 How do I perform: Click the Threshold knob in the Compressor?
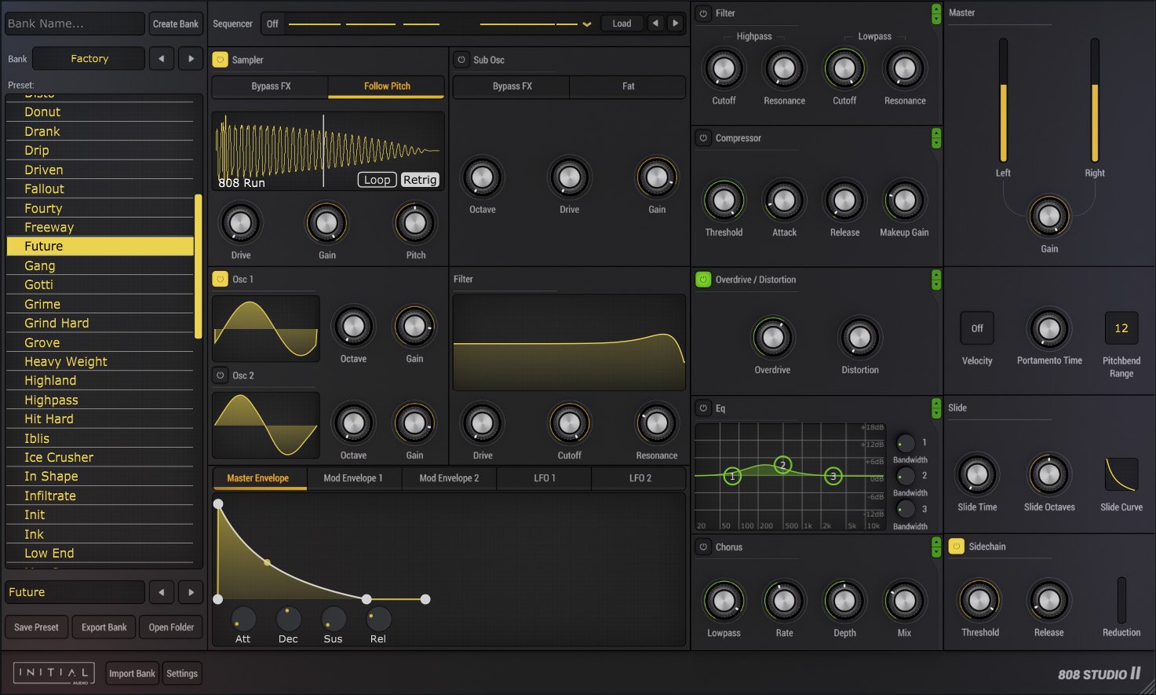click(x=723, y=203)
